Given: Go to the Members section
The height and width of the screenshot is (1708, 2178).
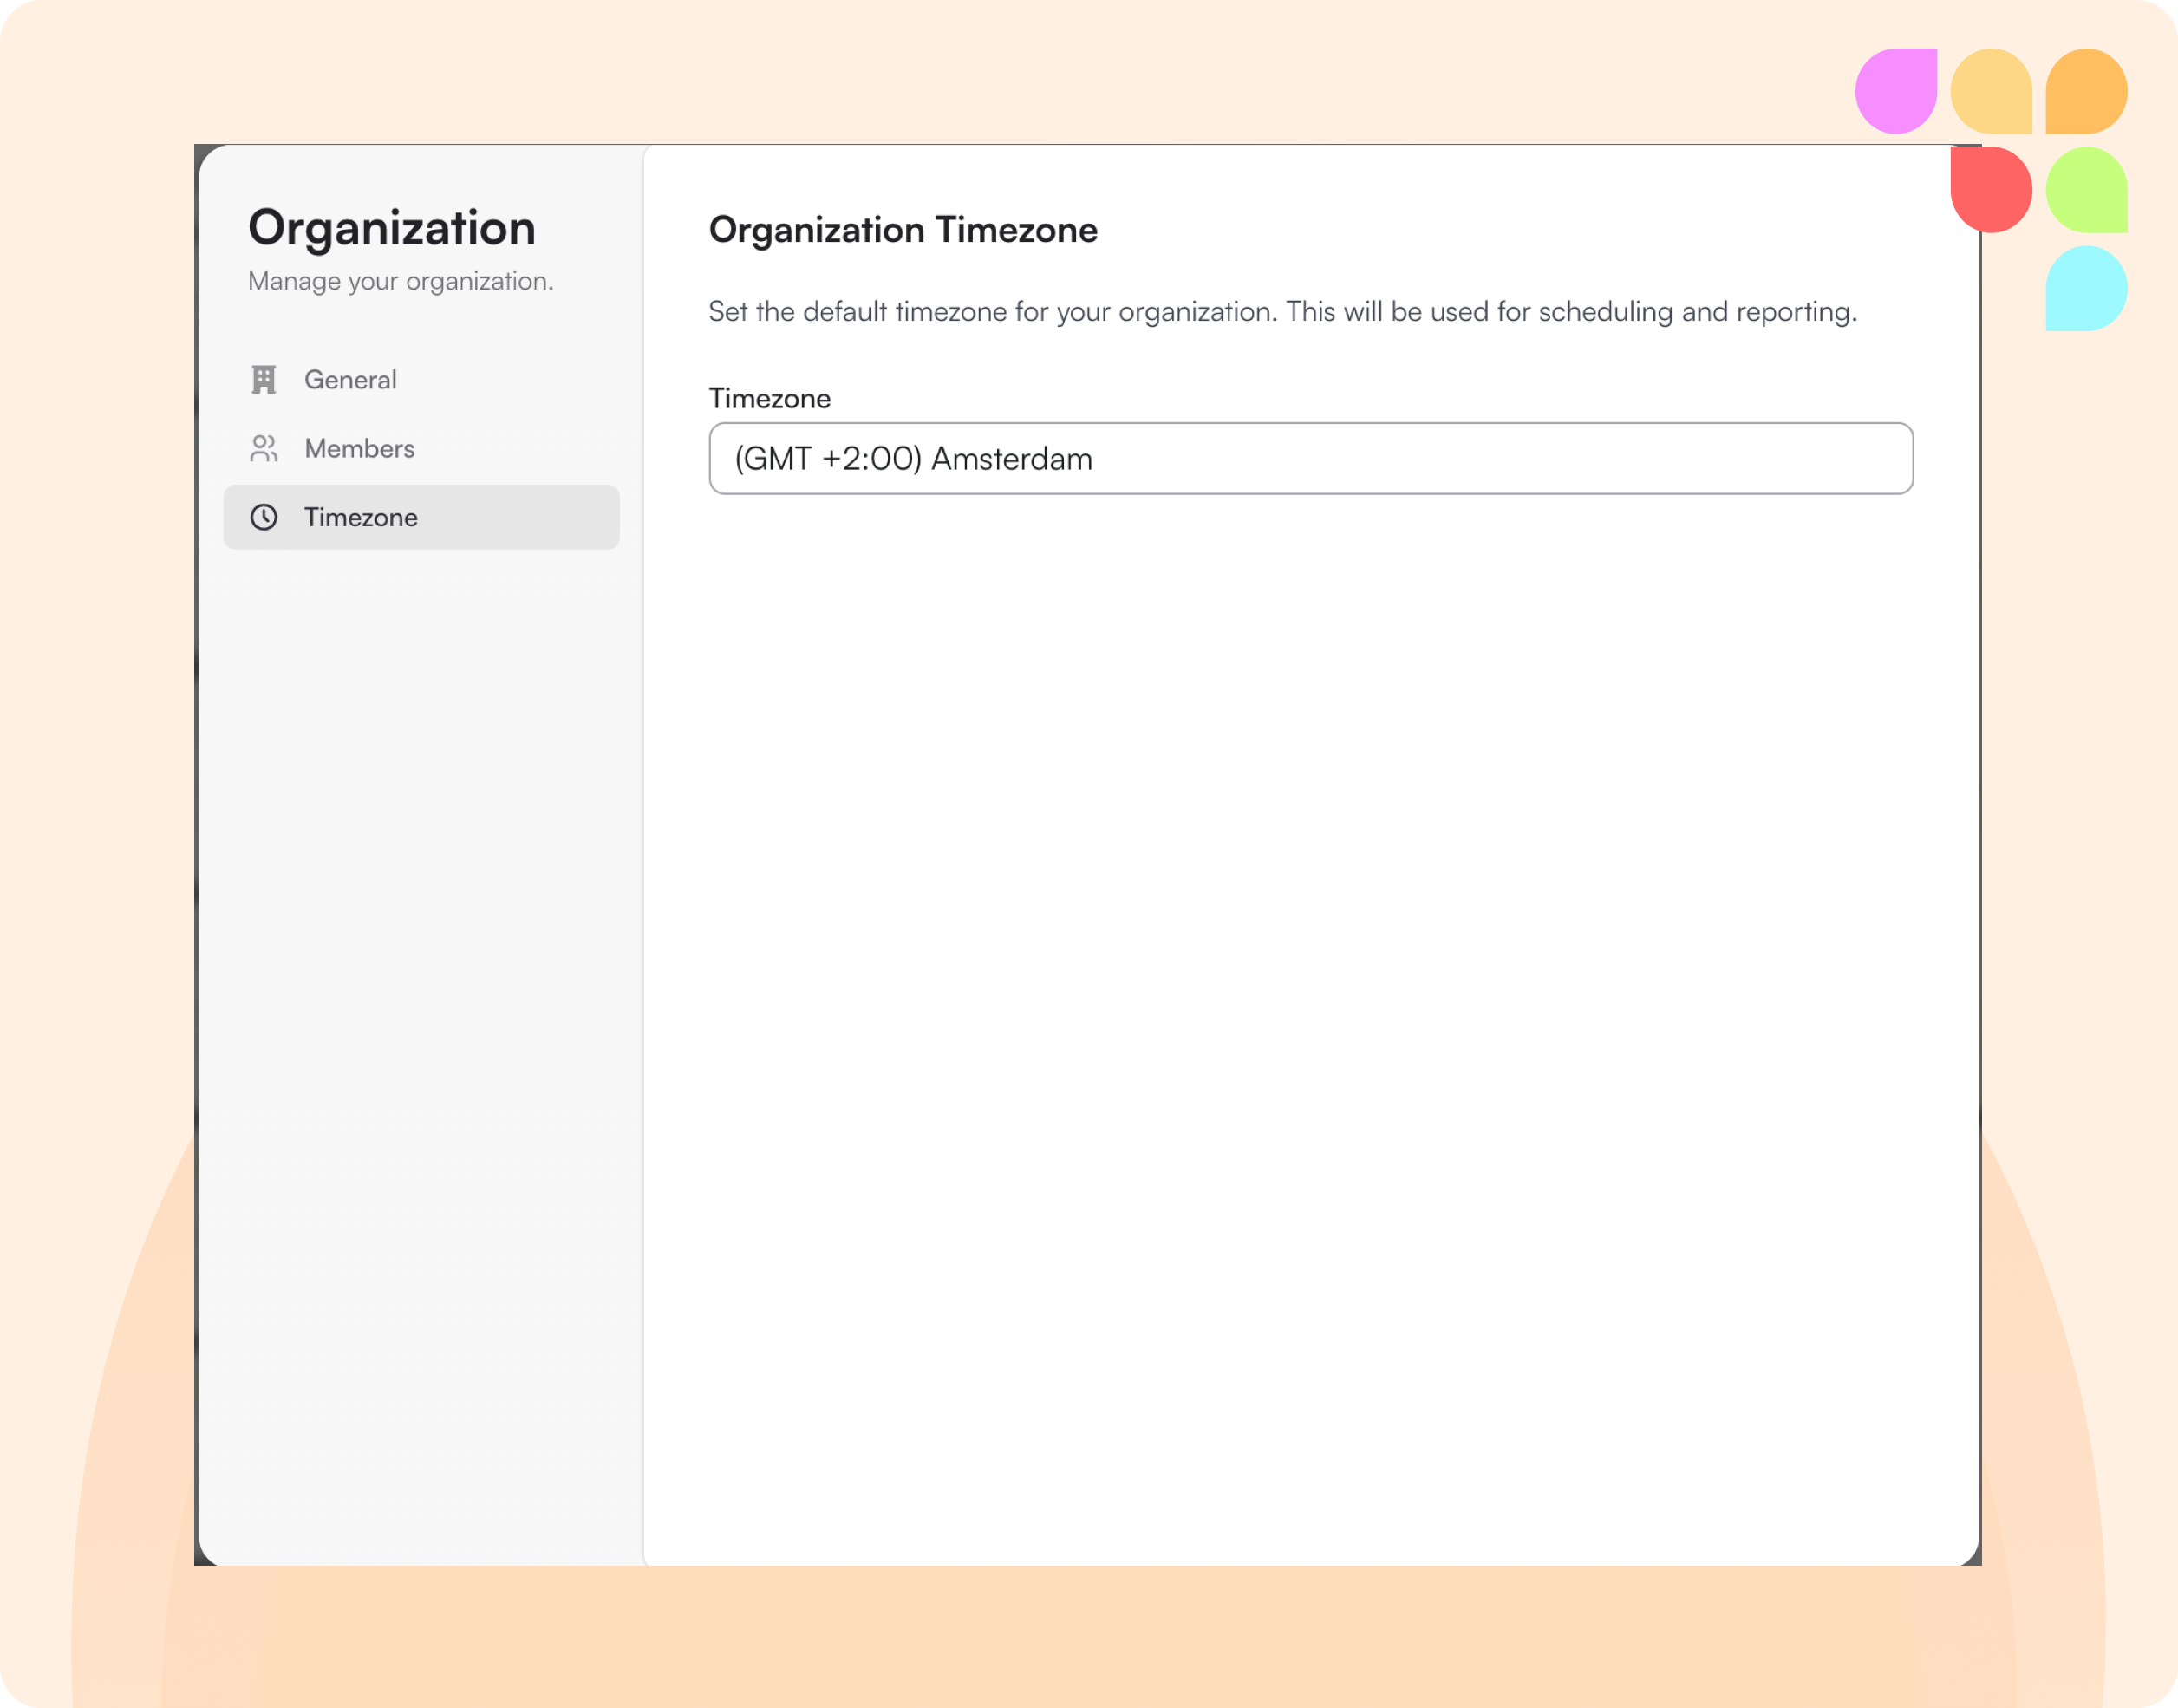Looking at the screenshot, I should tap(359, 449).
